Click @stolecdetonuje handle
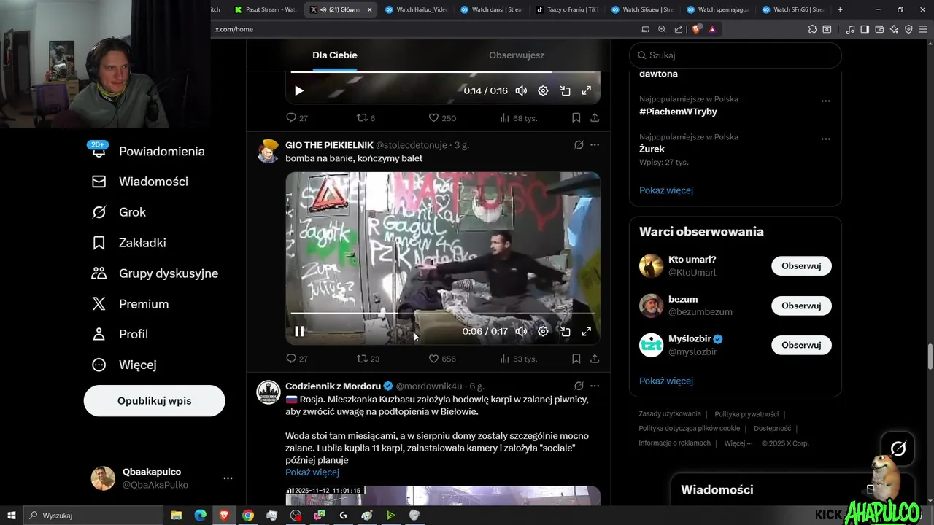Image resolution: width=934 pixels, height=525 pixels. point(412,145)
